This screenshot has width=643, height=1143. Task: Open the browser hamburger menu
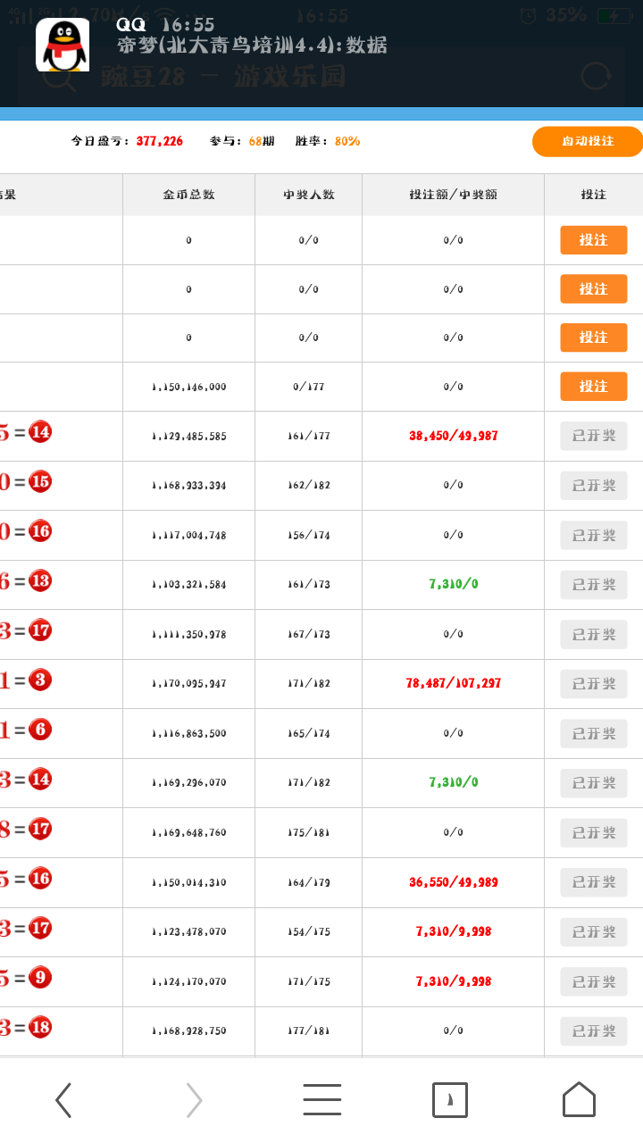pyautogui.click(x=321, y=1100)
